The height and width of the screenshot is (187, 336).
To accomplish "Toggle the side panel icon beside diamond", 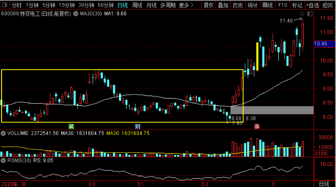I will coord(309,14).
